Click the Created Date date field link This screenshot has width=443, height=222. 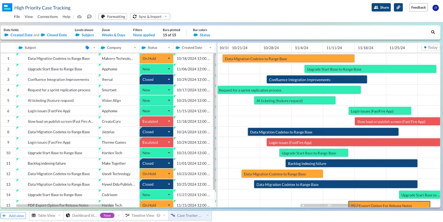click(x=21, y=35)
